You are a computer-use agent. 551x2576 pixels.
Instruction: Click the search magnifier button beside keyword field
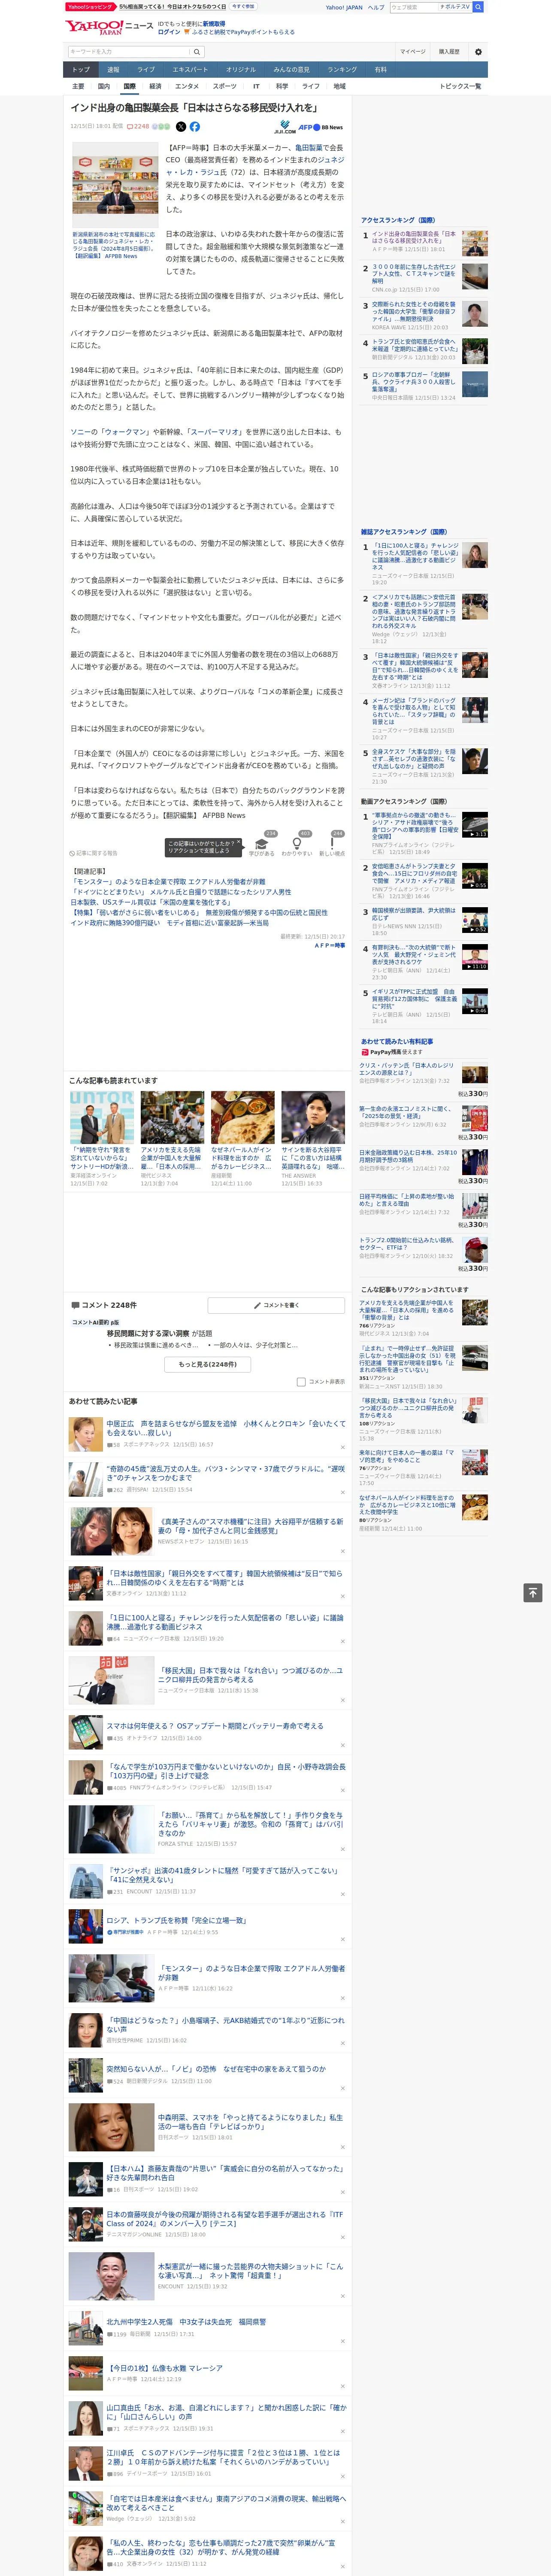click(197, 51)
